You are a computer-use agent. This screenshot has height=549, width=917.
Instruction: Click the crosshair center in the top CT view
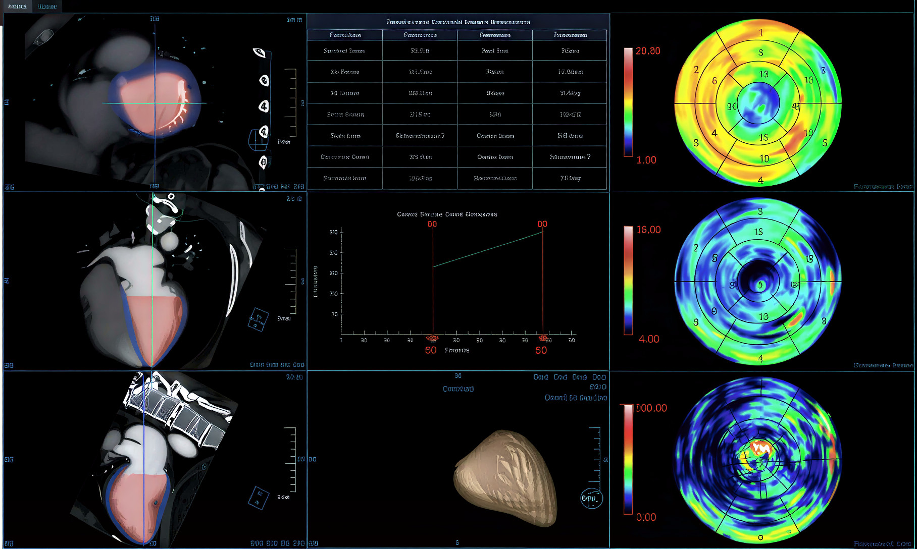[x=155, y=103]
